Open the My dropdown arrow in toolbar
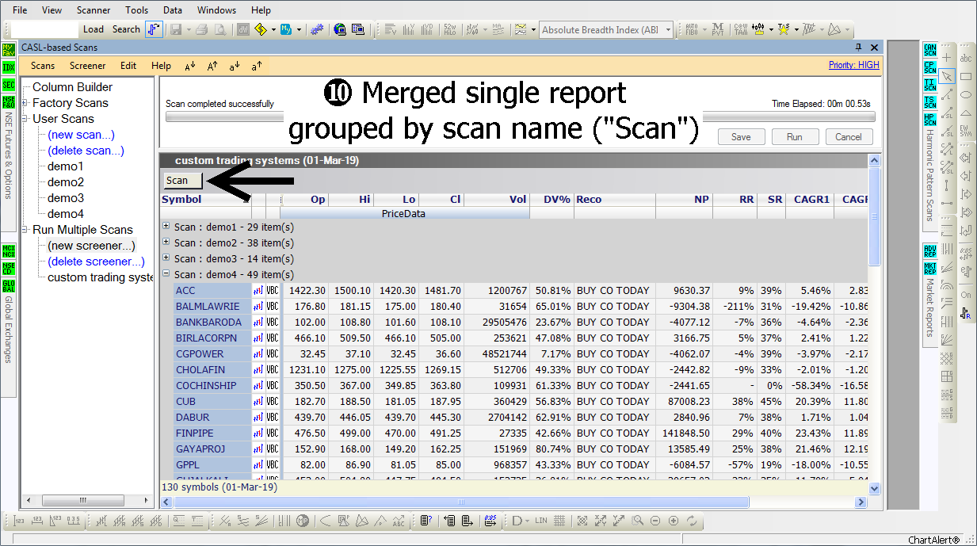 [x=299, y=29]
